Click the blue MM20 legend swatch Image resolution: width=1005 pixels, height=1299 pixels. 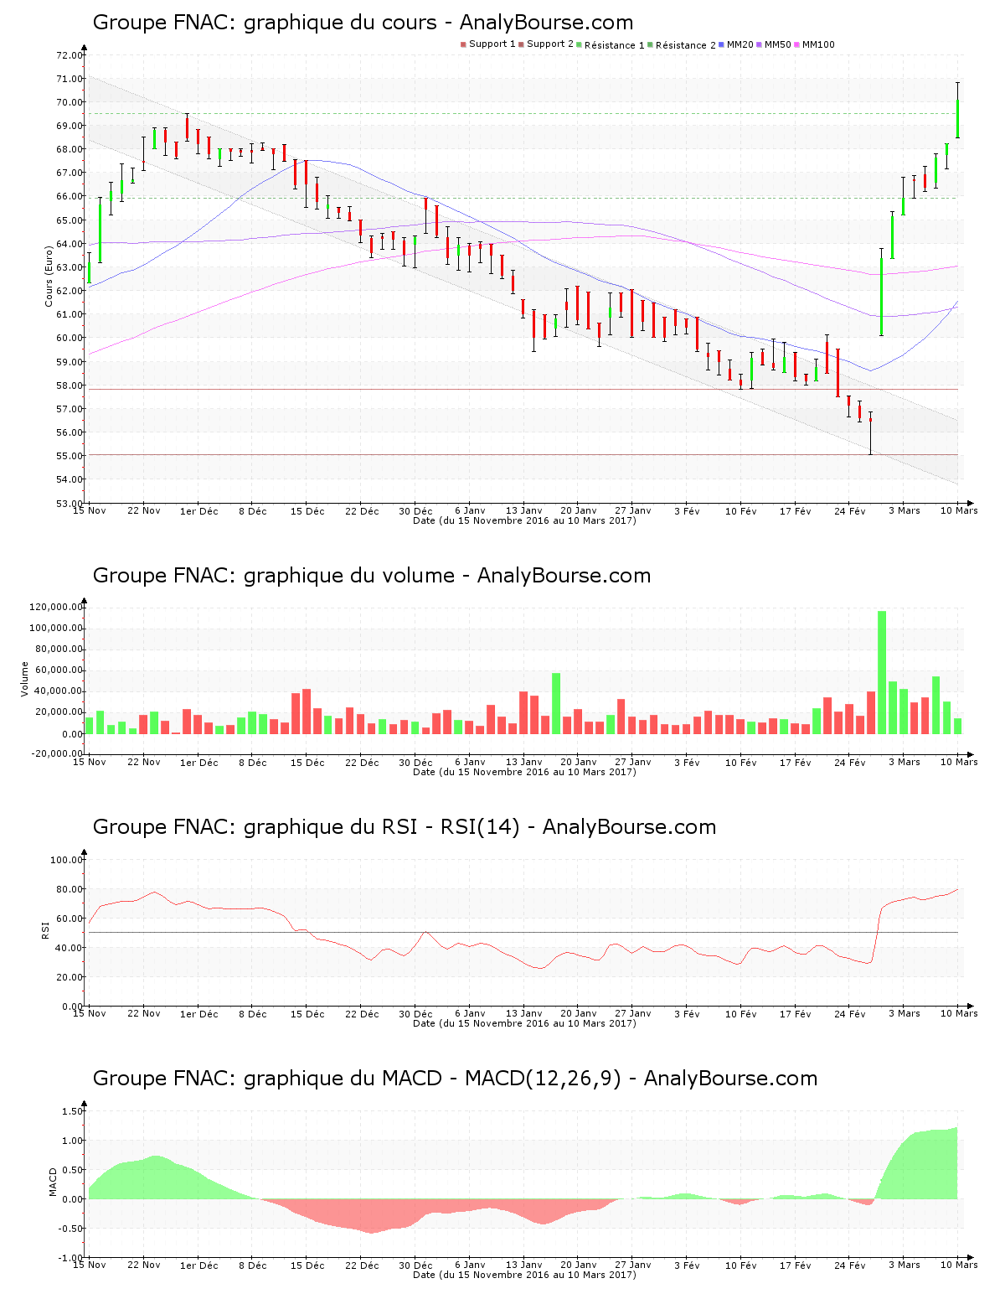[721, 44]
